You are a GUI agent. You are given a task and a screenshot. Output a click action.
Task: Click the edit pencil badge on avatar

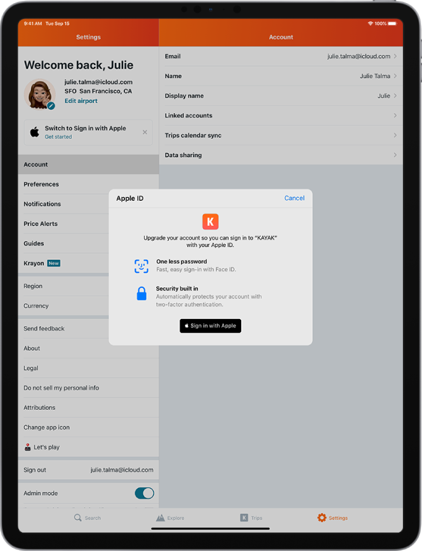tap(51, 105)
